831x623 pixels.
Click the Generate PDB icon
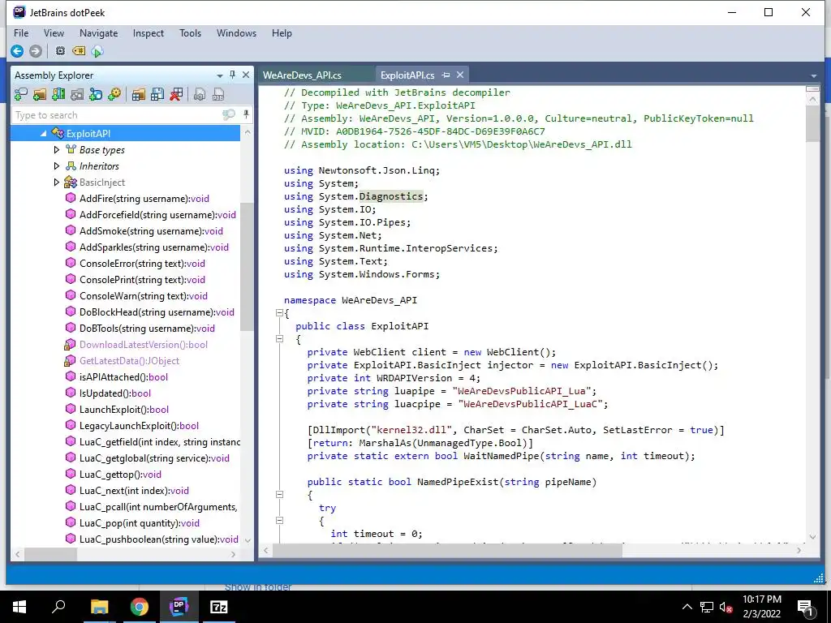click(x=218, y=94)
